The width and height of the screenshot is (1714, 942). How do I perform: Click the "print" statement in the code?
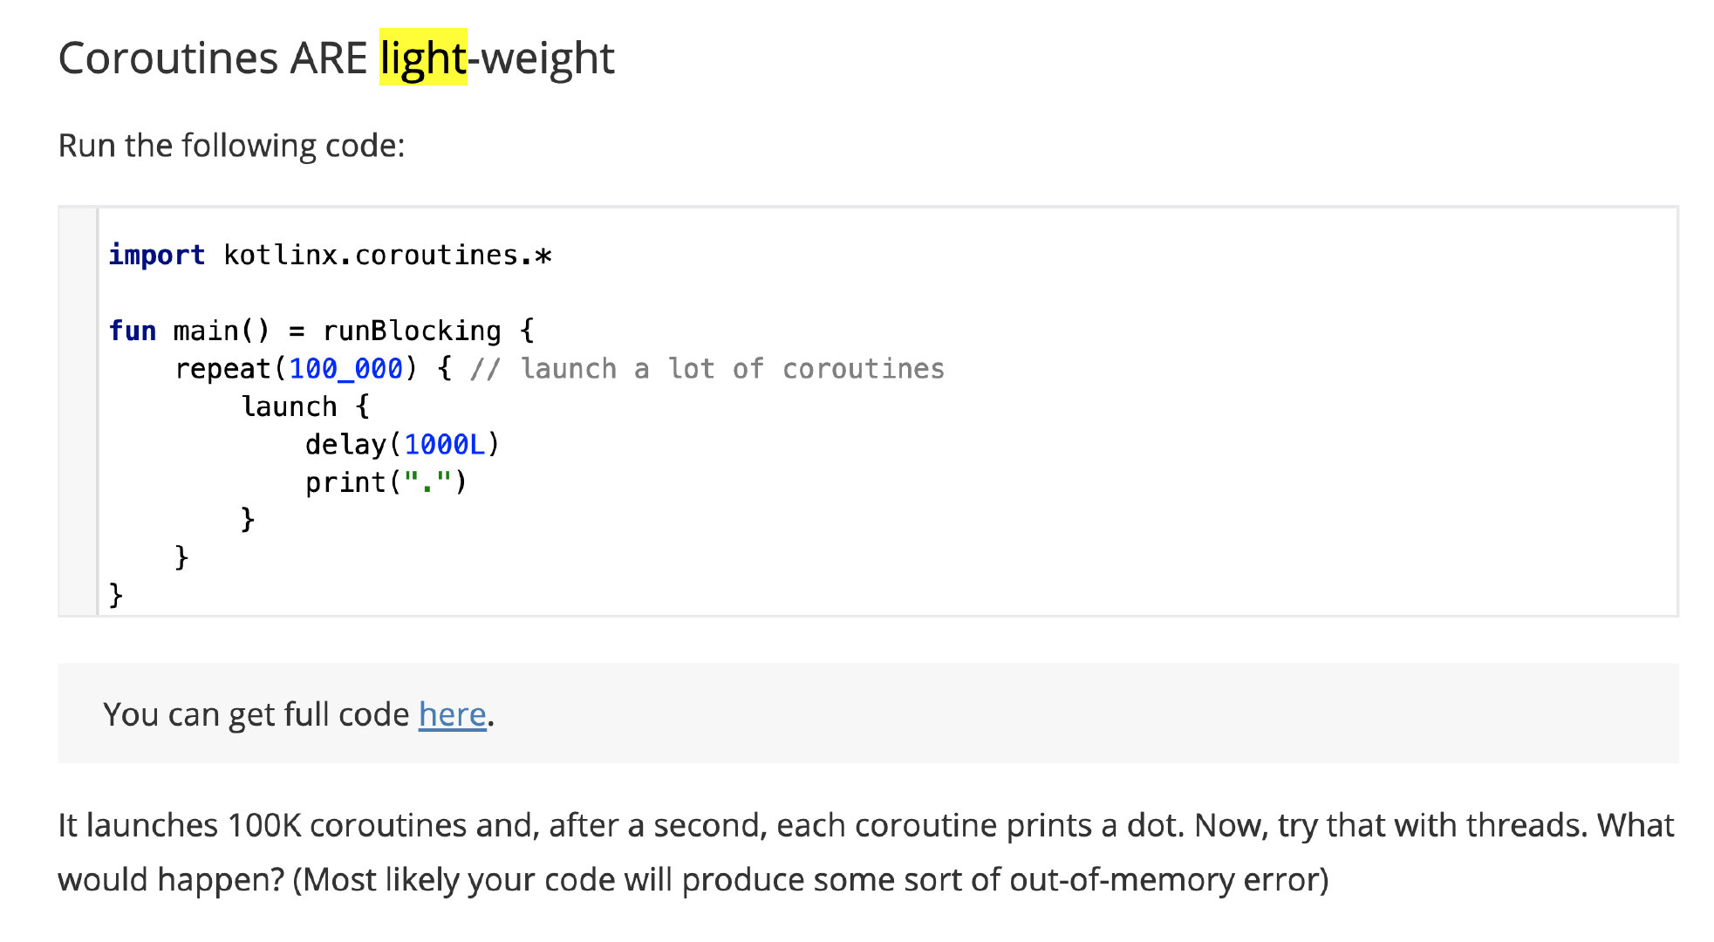point(345,482)
